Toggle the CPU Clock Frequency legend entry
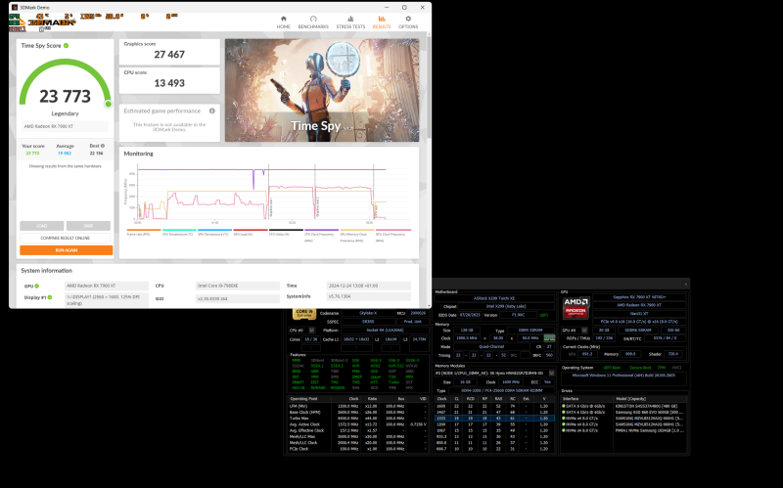The image size is (783, 488). coord(321,236)
